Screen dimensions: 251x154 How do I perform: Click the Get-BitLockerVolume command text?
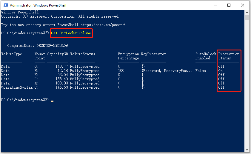[x=71, y=33]
